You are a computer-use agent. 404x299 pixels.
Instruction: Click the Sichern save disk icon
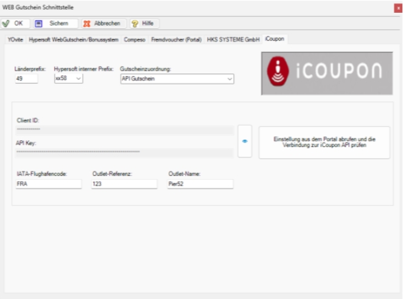(39, 24)
